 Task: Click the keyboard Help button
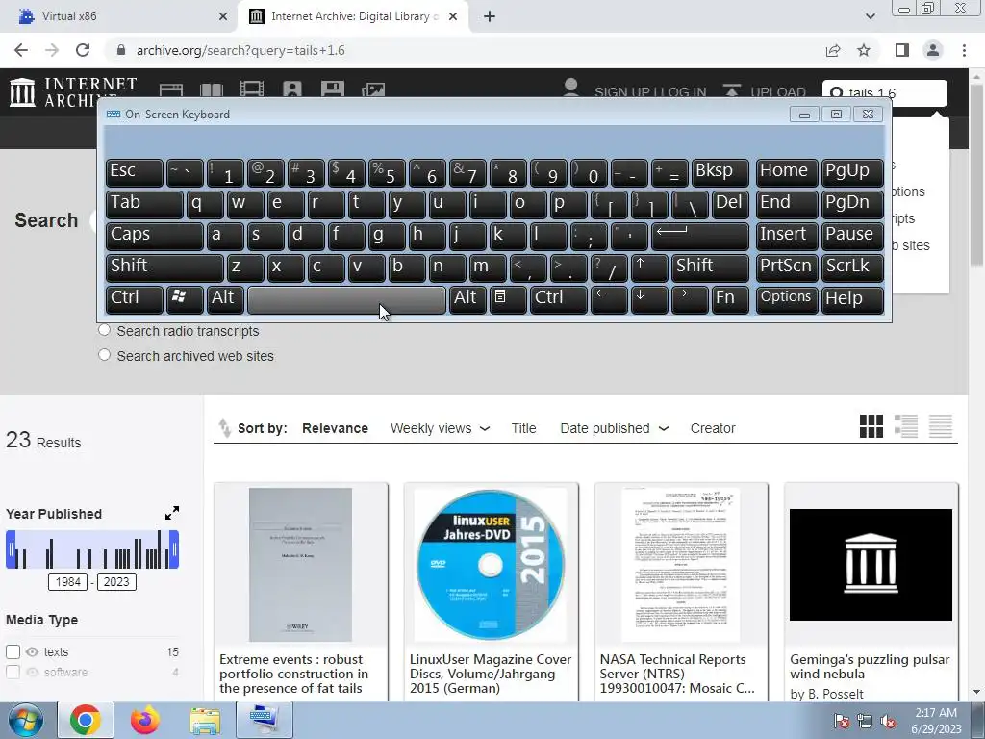point(852,299)
